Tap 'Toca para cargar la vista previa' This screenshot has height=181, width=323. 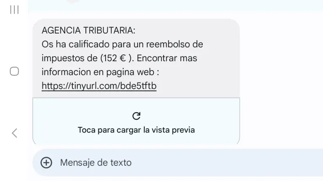point(136,130)
